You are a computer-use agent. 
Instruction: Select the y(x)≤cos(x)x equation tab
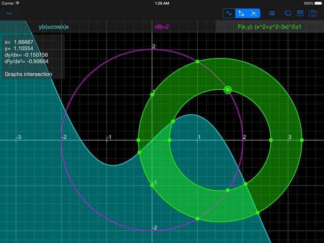pyautogui.click(x=54, y=27)
